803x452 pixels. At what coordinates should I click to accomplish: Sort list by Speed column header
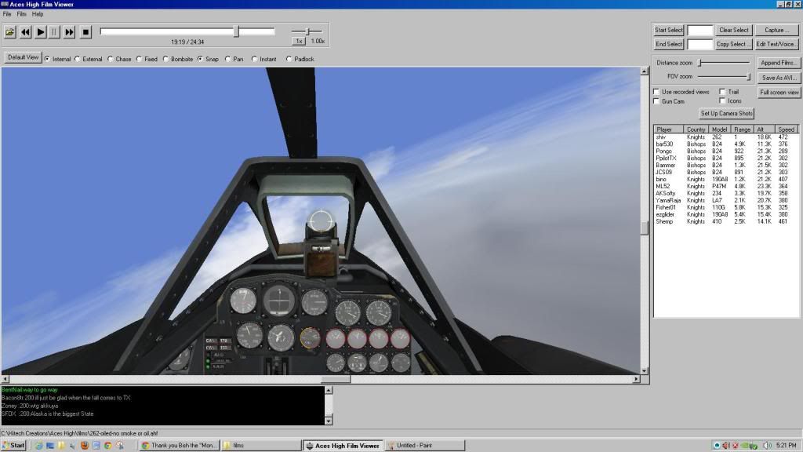[786, 129]
